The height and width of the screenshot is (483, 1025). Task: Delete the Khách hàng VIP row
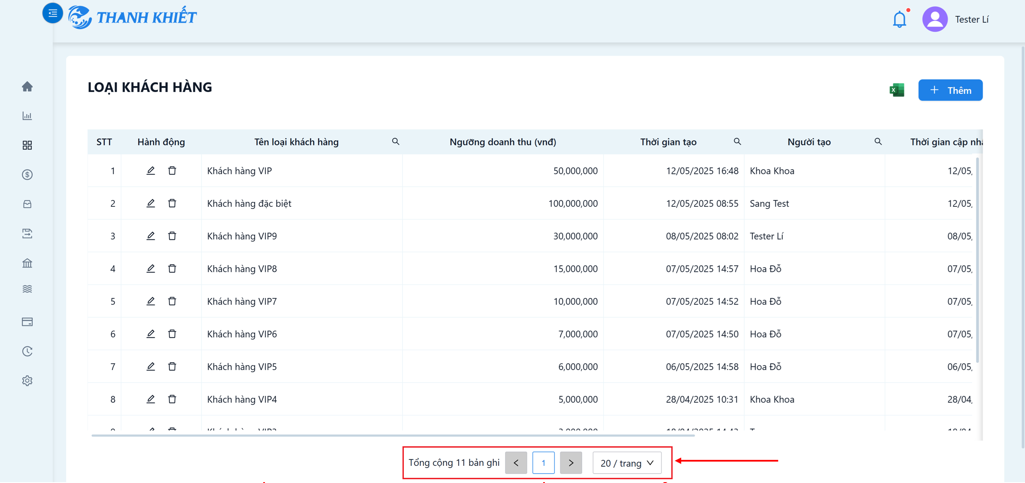point(172,170)
